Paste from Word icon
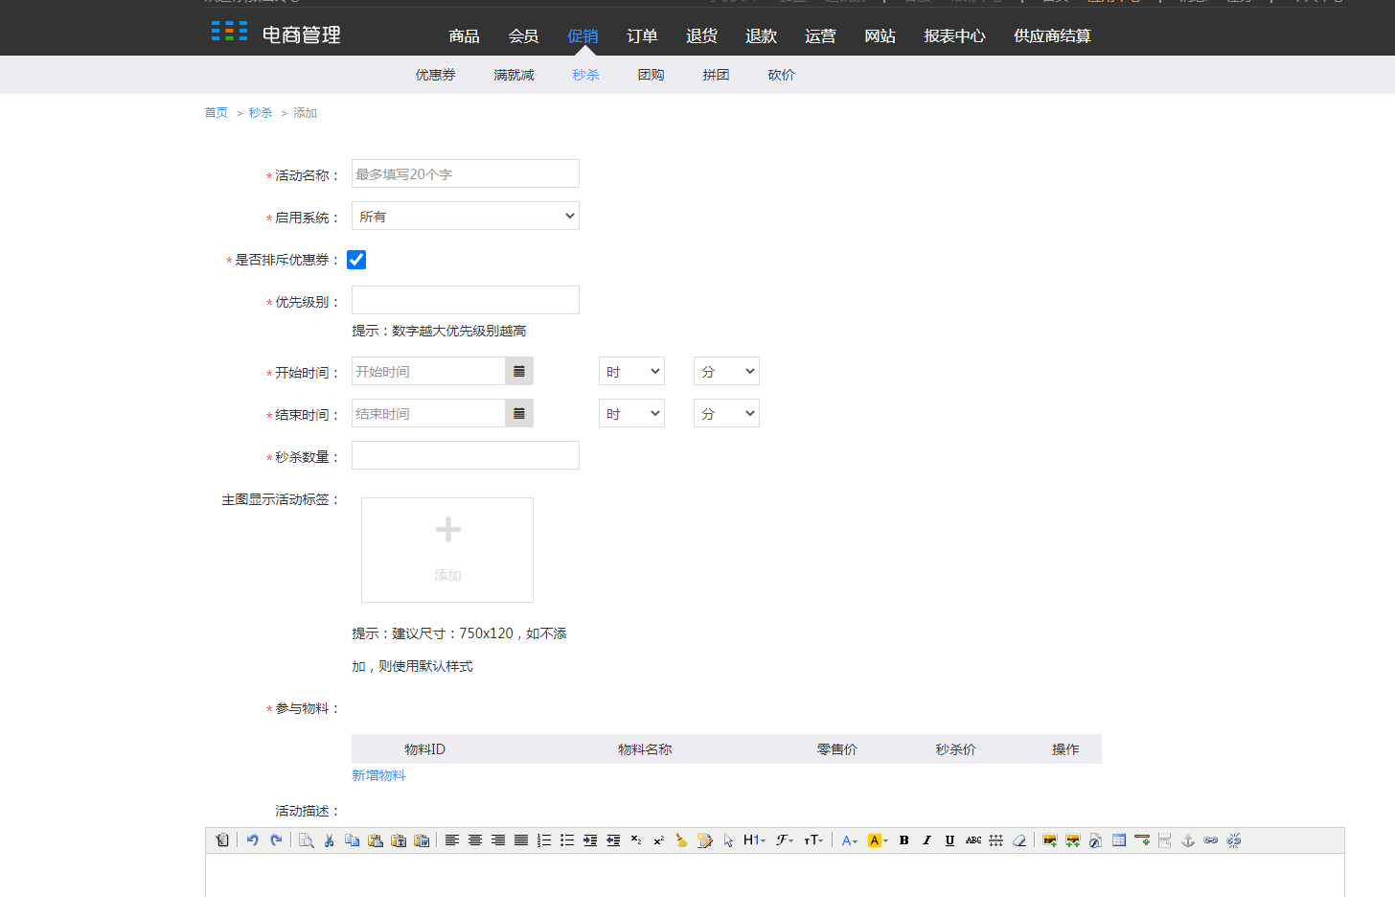The image size is (1395, 897). point(422,840)
